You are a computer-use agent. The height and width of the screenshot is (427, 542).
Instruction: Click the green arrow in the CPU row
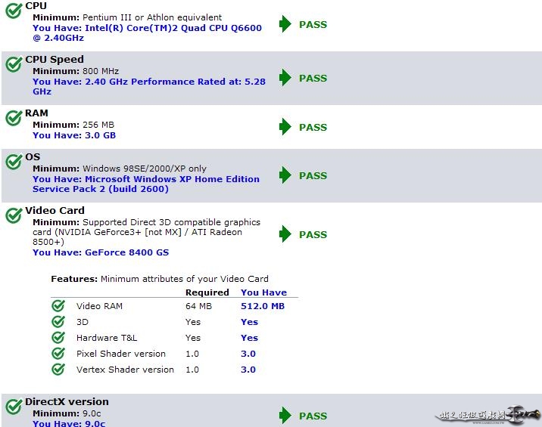pyautogui.click(x=285, y=24)
